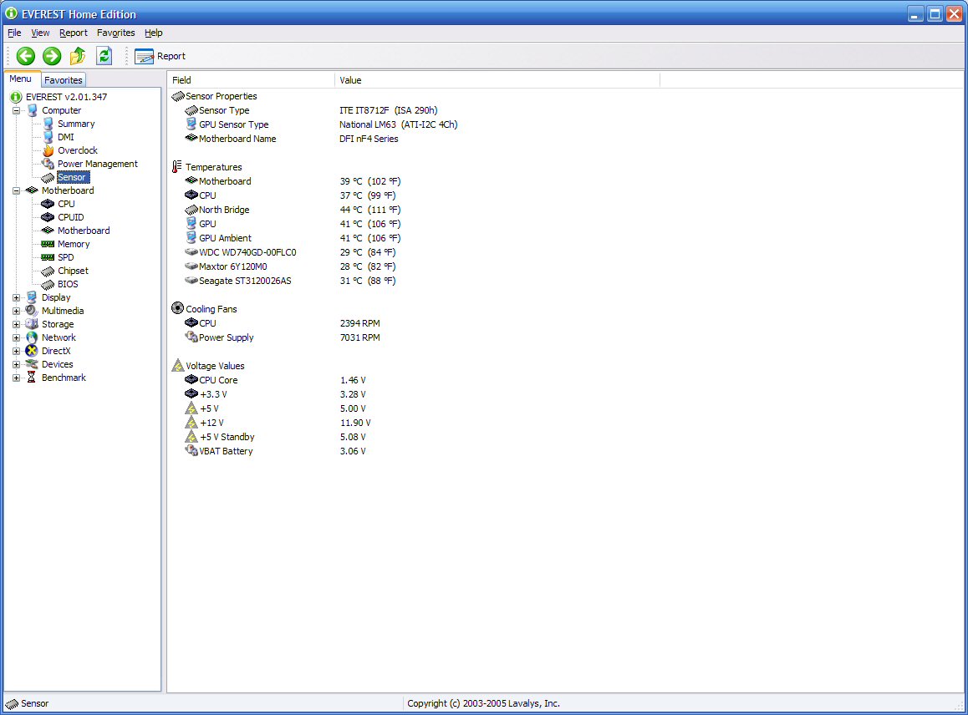The height and width of the screenshot is (715, 968).
Task: Select the Maxtor 6Y120M0 row
Action: pyautogui.click(x=290, y=266)
